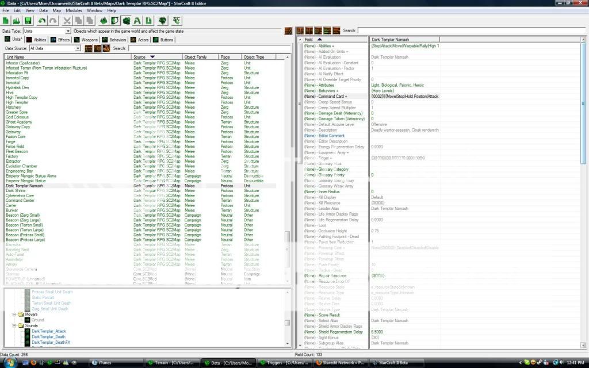Collapse the Sounds folder in tree
Image resolution: width=589 pixels, height=368 pixels.
coord(14,325)
